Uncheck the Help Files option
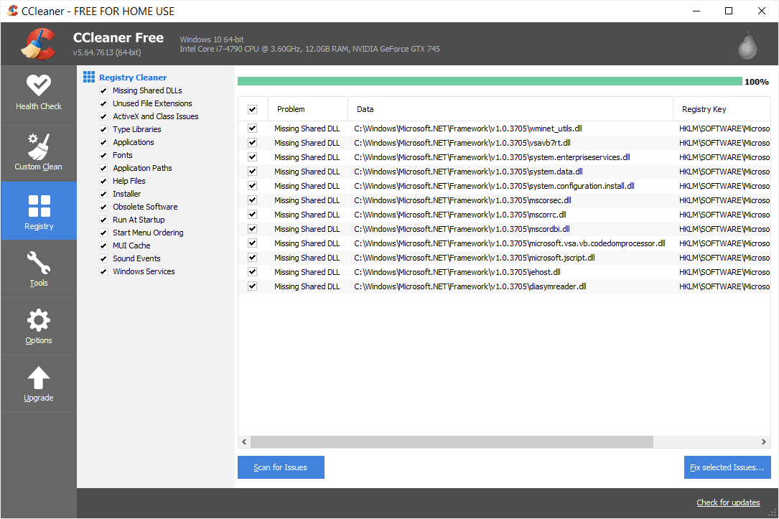This screenshot has width=779, height=519. coord(103,182)
